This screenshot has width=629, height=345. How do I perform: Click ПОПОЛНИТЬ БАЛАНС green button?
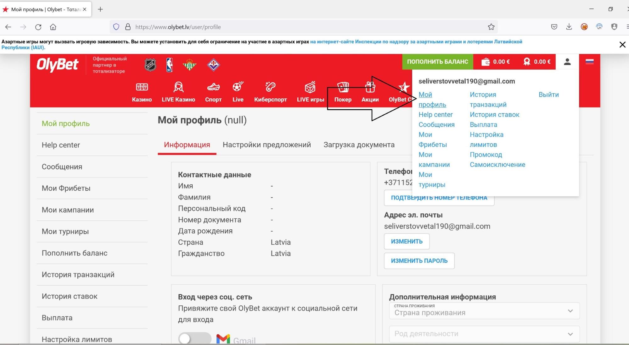[437, 62]
